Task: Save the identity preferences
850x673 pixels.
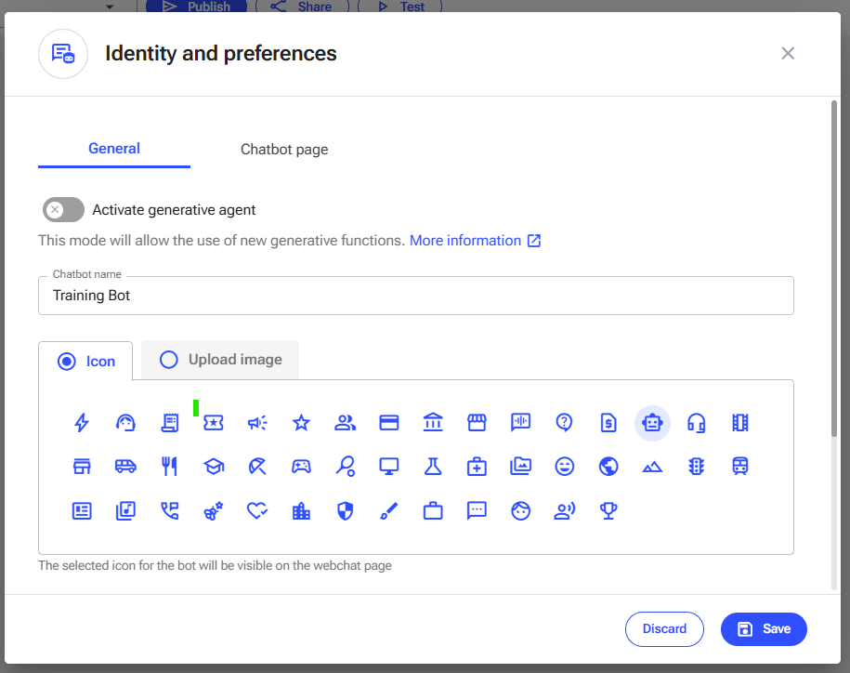Action: pyautogui.click(x=764, y=629)
